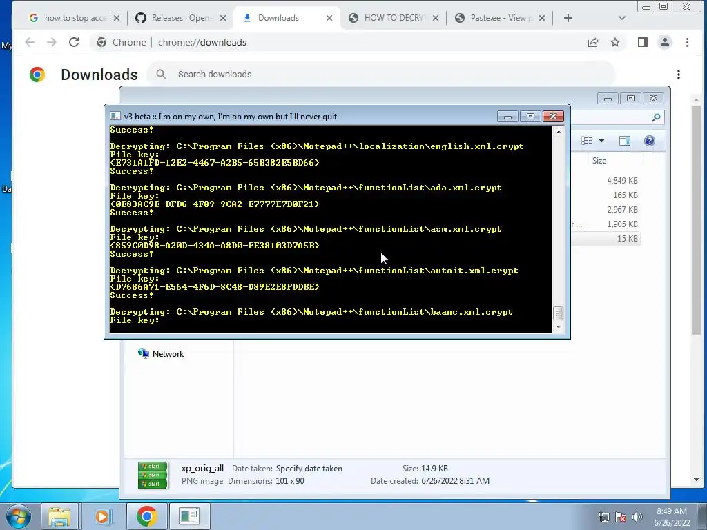Close the GitHub Releases tab
The image size is (707, 530).
pos(223,18)
